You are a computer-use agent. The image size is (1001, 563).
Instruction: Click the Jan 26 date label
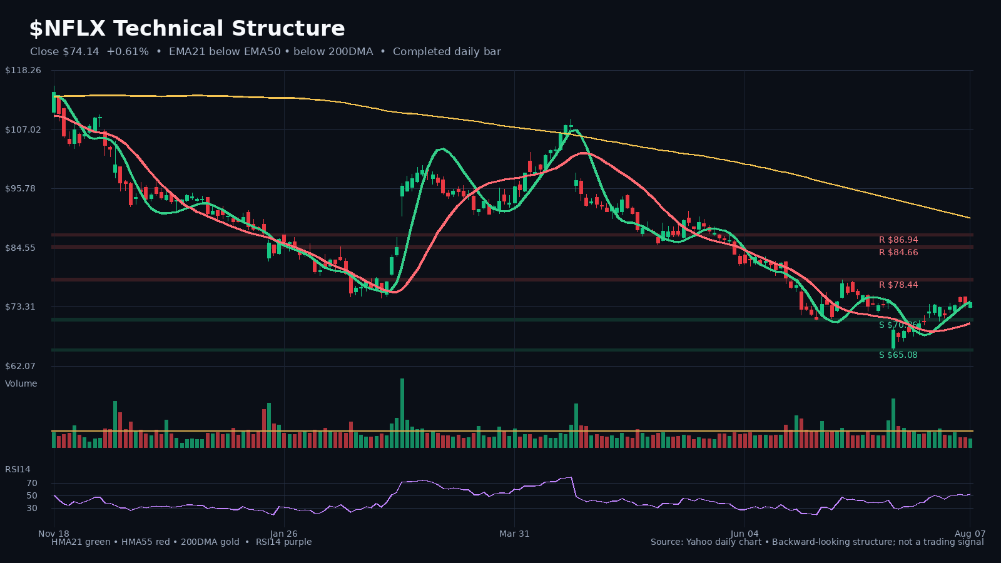(284, 534)
